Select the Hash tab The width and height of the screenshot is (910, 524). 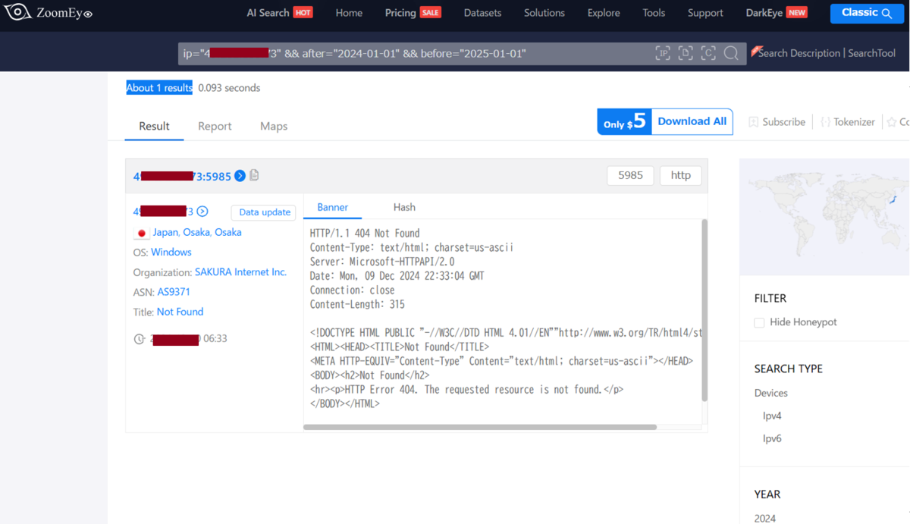click(404, 207)
